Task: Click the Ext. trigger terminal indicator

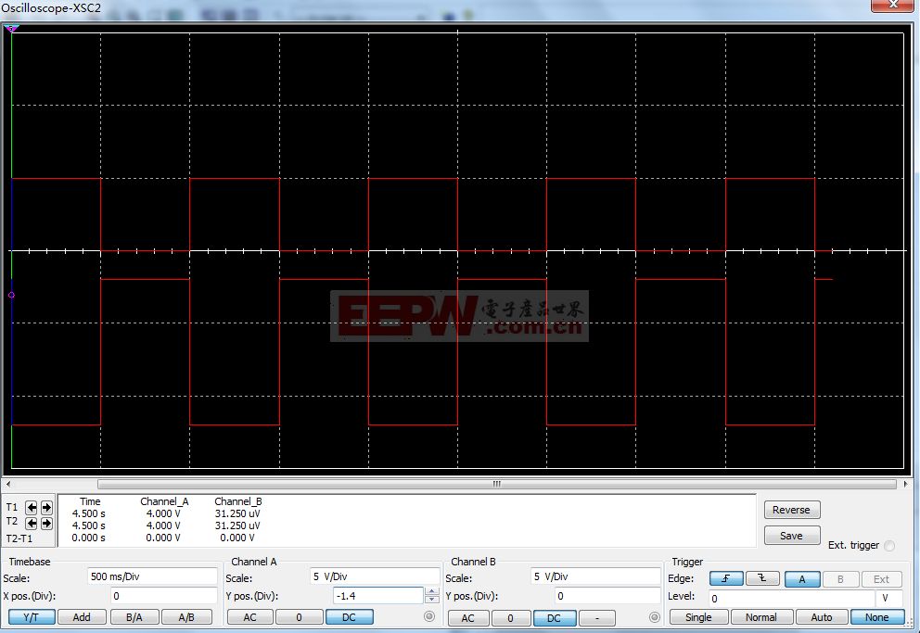Action: pos(889,546)
